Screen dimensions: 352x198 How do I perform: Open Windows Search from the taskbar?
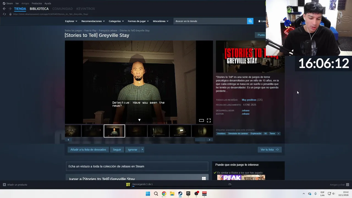point(156,194)
